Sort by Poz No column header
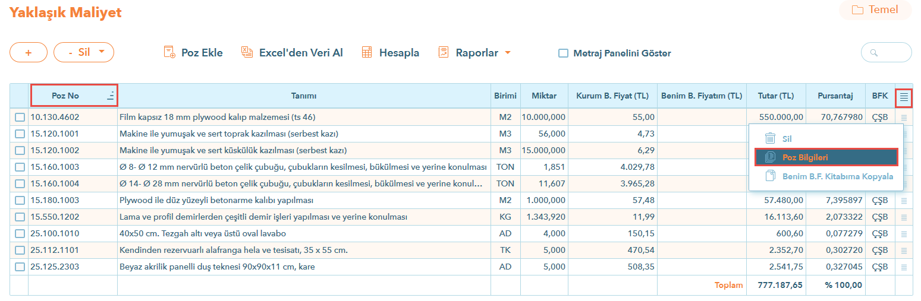Viewport: 921px width, 301px height. 74,96
